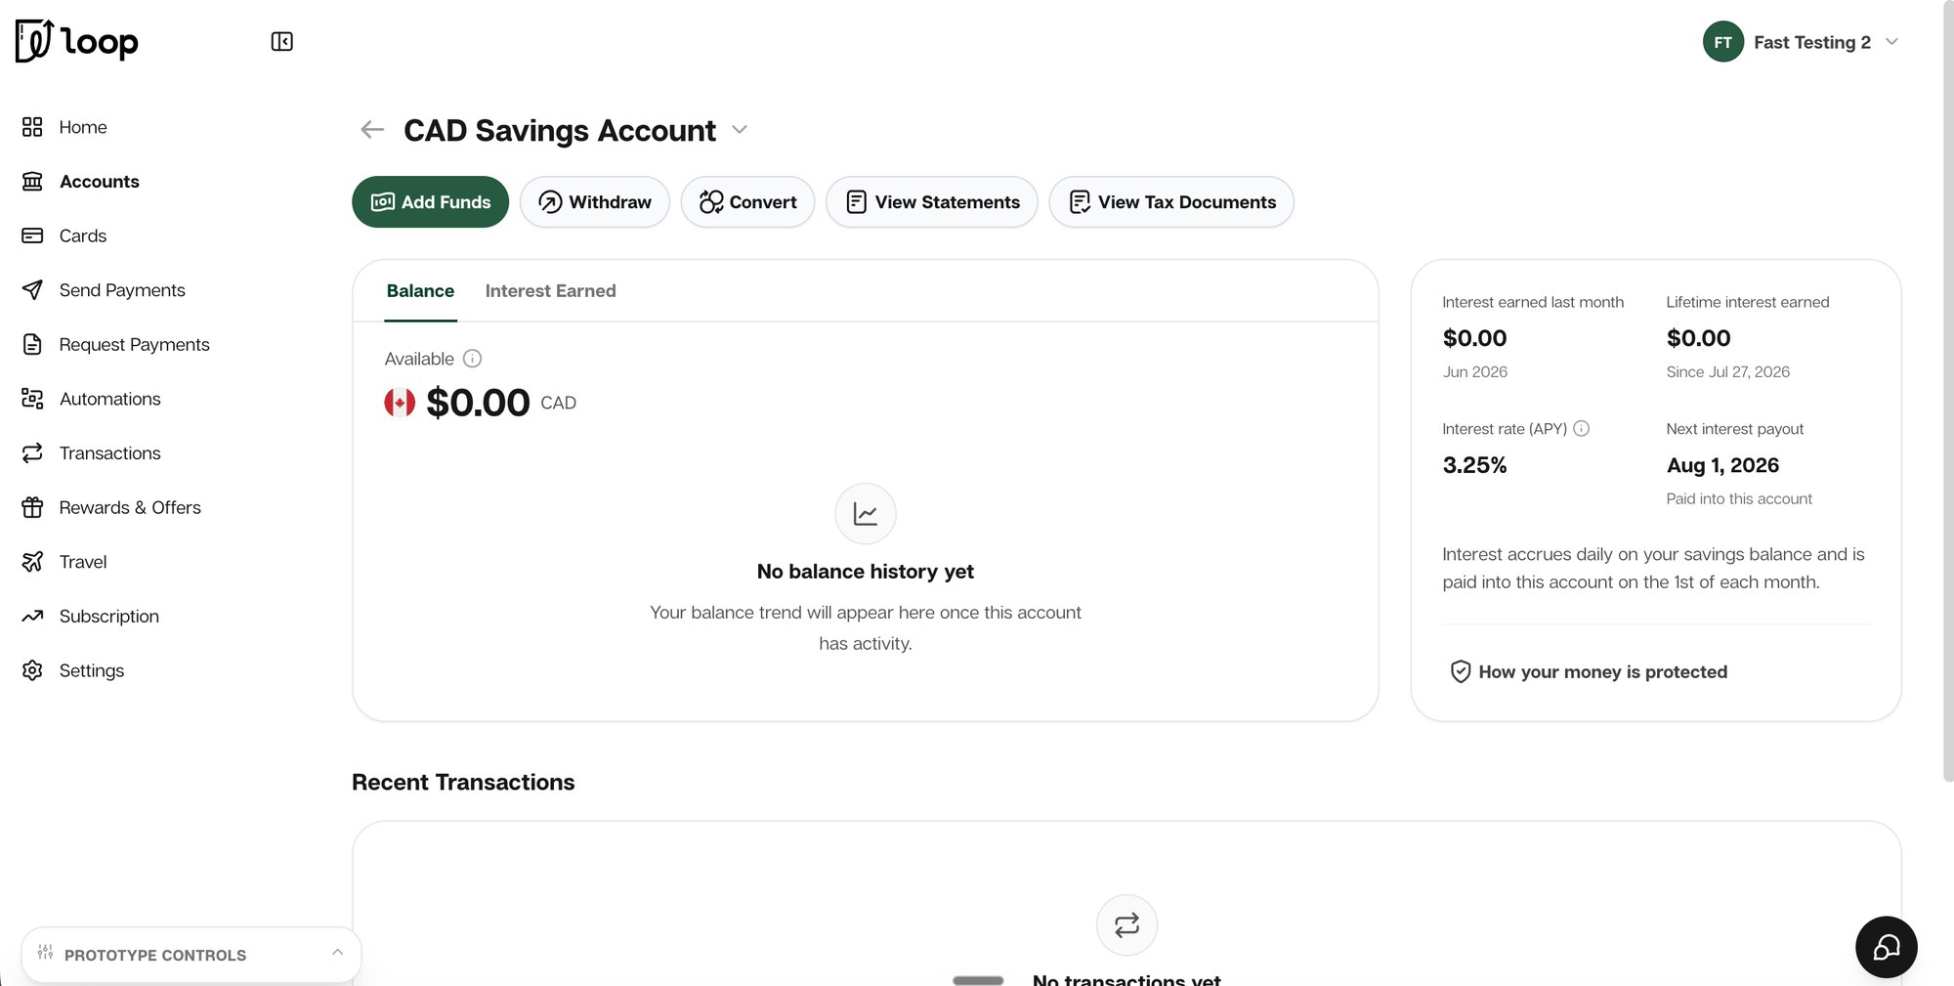Open Accounts in the sidebar
Screen dimensions: 1954x986
(100, 182)
